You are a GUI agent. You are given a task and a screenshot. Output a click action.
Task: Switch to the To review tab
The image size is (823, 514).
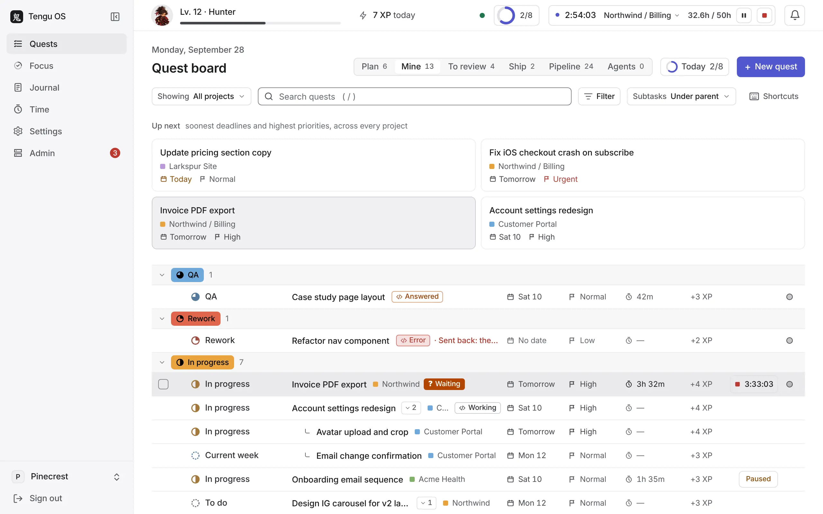pos(471,66)
